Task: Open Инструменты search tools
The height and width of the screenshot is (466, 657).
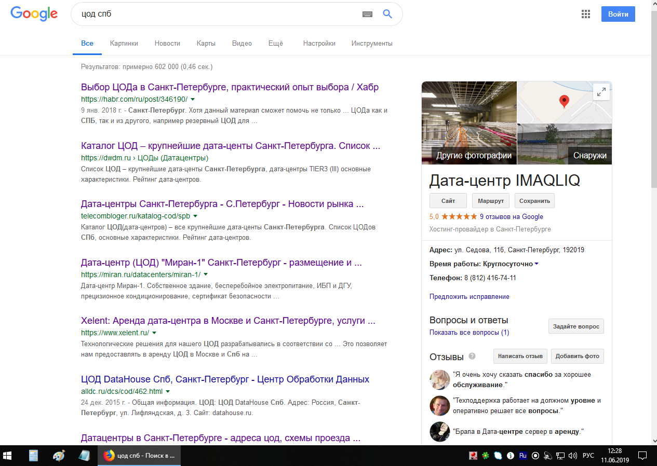Action: (372, 44)
